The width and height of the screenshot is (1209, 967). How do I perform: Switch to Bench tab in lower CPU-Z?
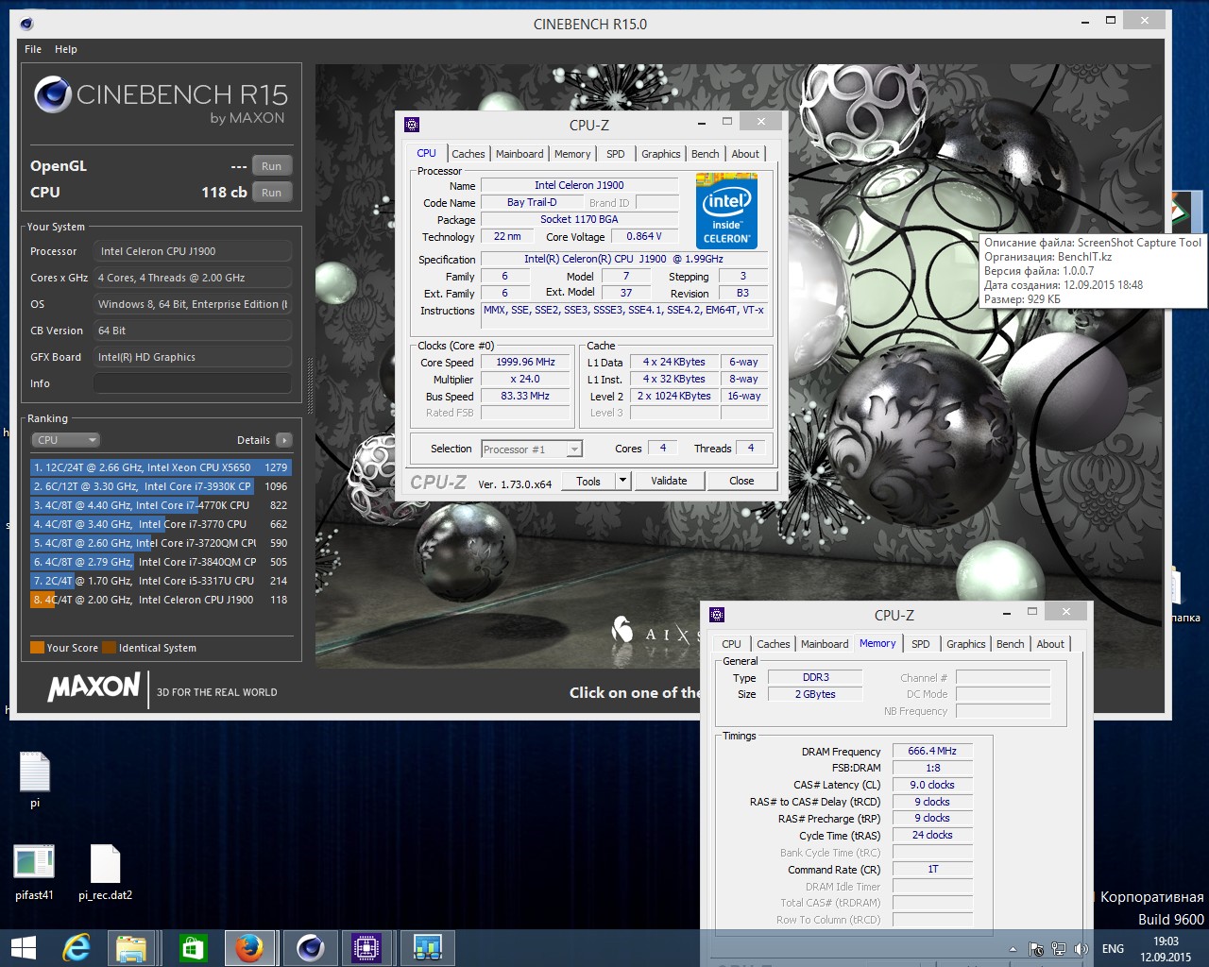pos(1011,644)
